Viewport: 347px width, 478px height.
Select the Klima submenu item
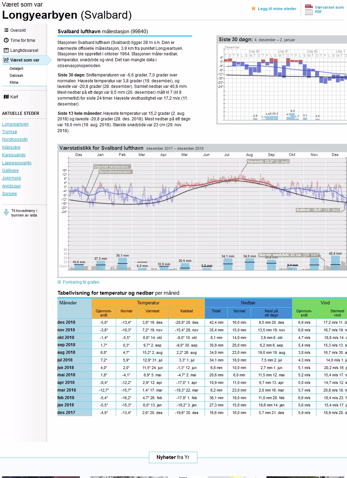click(x=14, y=83)
